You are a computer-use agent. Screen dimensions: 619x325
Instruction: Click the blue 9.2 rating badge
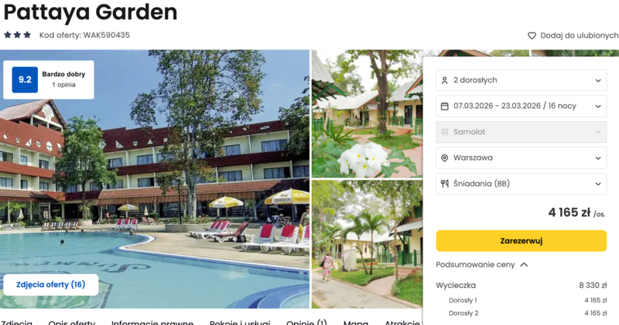(25, 80)
